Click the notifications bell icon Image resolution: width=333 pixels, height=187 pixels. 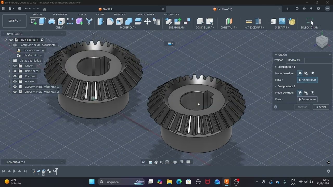click(311, 9)
